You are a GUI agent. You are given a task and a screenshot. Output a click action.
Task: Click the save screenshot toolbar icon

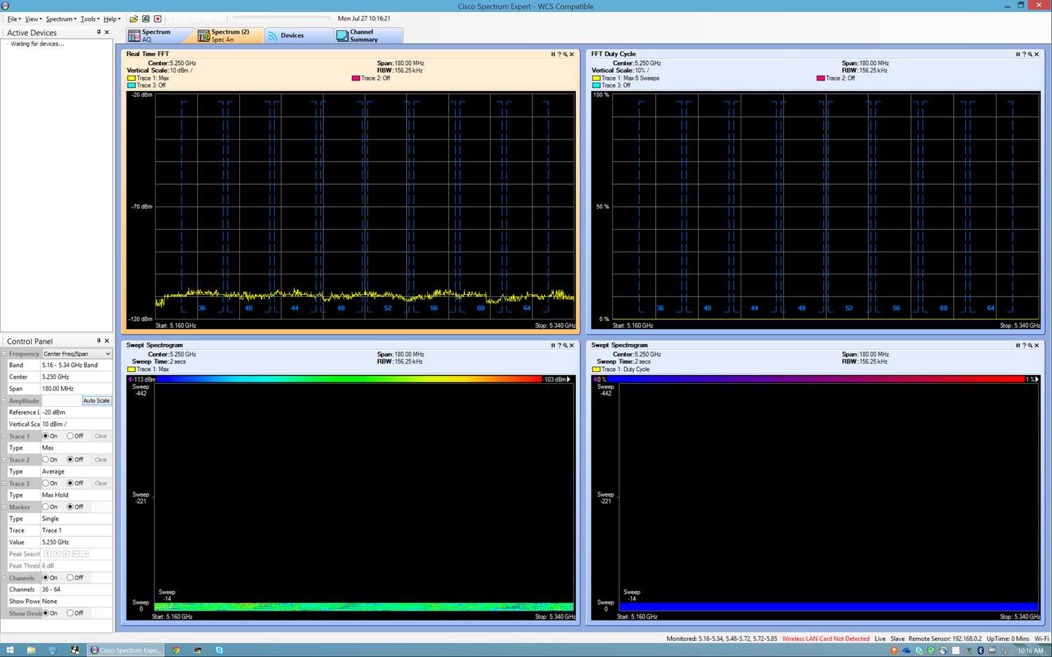point(146,19)
